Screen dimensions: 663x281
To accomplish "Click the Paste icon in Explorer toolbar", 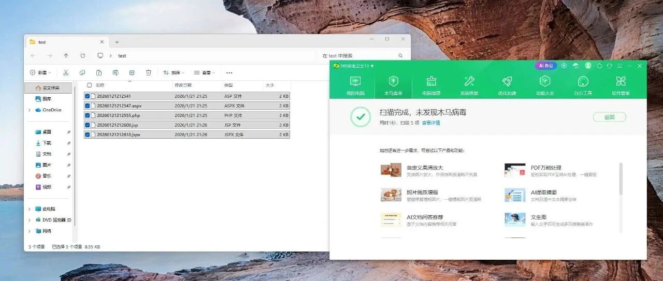I will click(99, 73).
